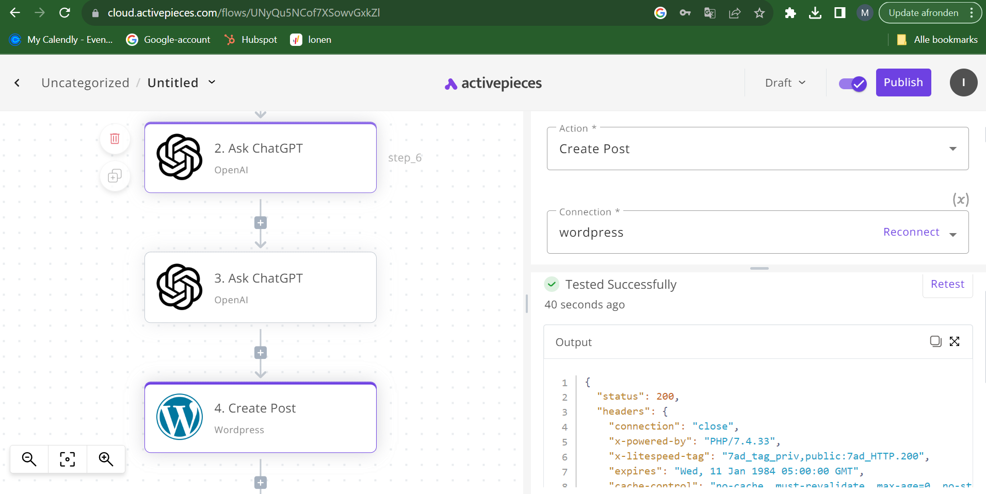
Task: Open Hubspot bookmark
Action: [251, 40]
